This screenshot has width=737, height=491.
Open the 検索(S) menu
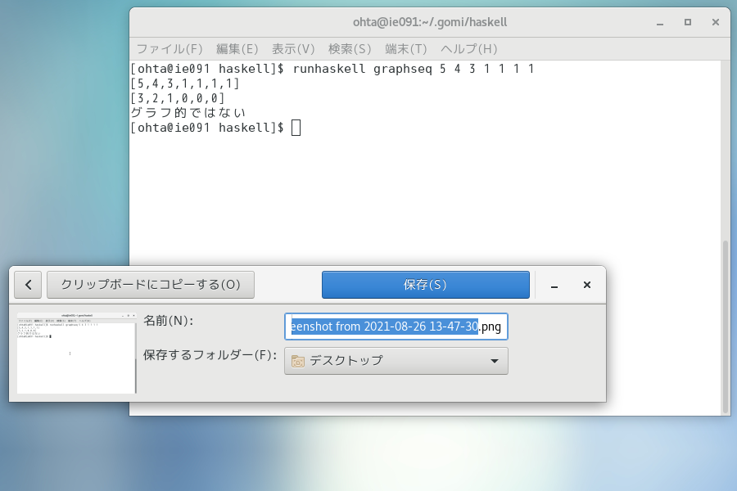tap(350, 49)
